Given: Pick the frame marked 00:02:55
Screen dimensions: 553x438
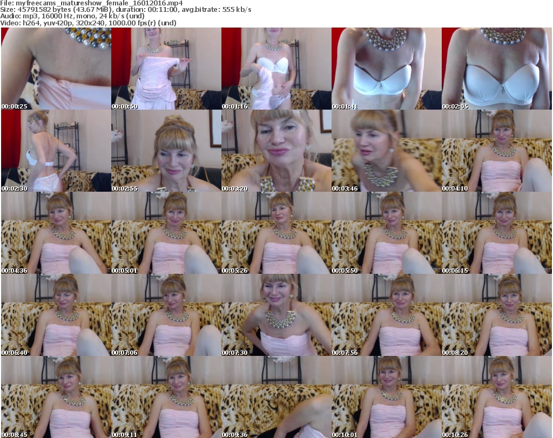Looking at the screenshot, I should (166, 151).
